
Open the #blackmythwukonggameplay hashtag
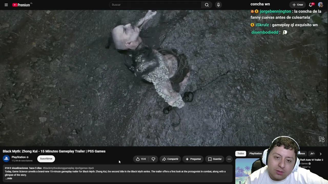point(58,168)
